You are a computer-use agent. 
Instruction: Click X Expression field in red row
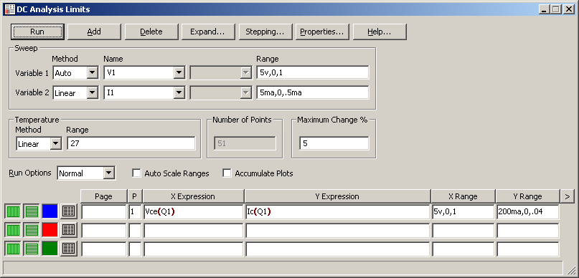[x=194, y=231]
